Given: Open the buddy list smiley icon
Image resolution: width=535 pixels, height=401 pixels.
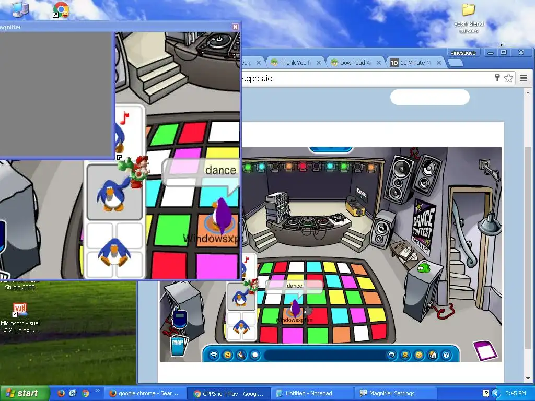Looking at the screenshot, I should [418, 355].
